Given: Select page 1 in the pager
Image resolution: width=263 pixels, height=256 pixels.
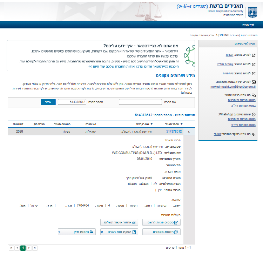Looking at the screenshot, I should pos(23,248).
